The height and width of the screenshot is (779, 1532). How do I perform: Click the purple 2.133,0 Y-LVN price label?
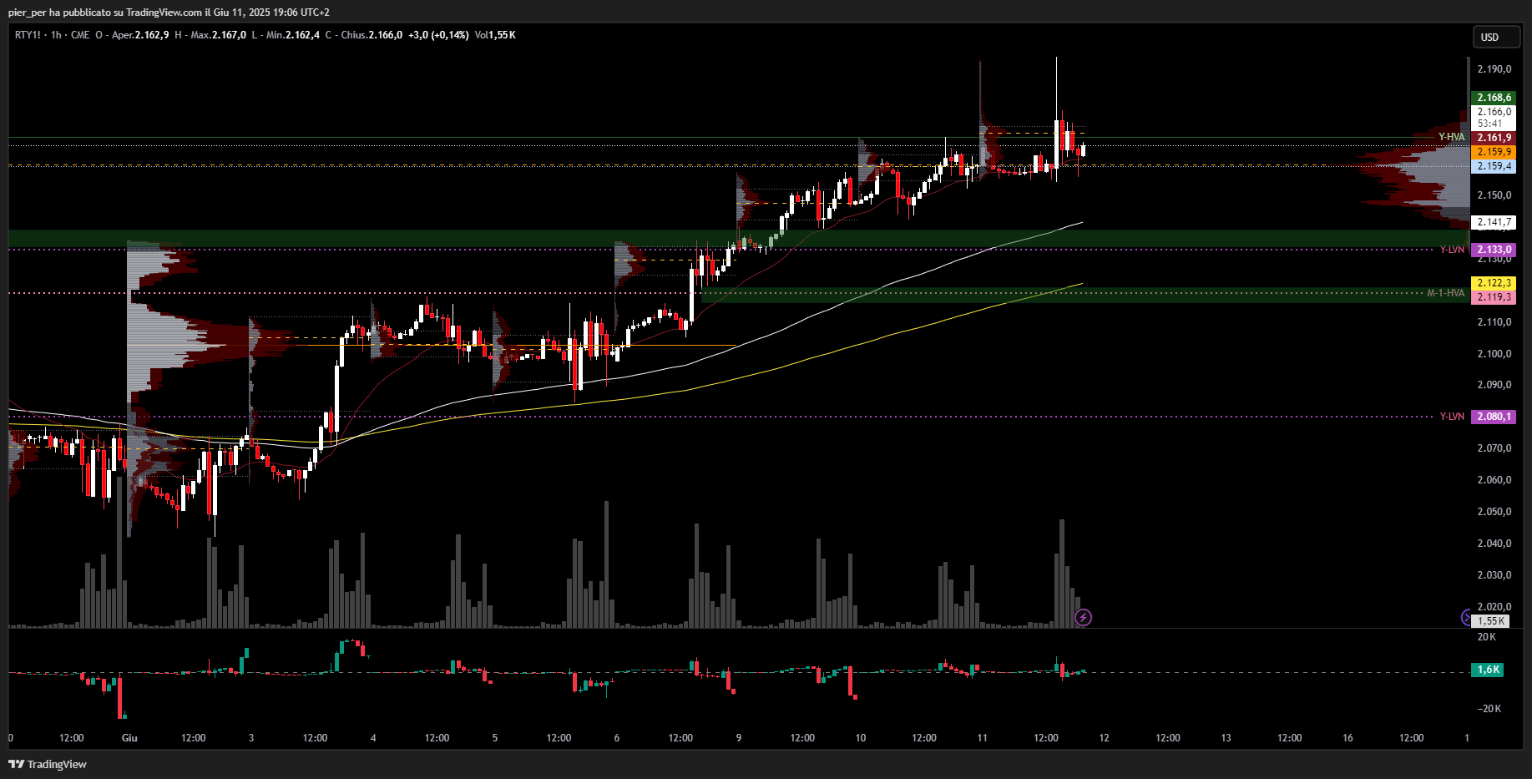1493,250
